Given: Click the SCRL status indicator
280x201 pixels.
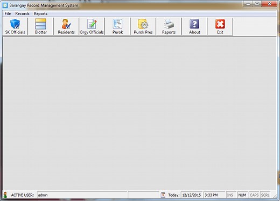Looking at the screenshot, I should (x=265, y=195).
